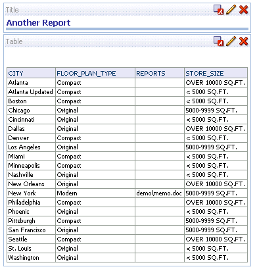The width and height of the screenshot is (257, 273).
Task: Select the Minneapolis city cell
Action: [x=31, y=166]
